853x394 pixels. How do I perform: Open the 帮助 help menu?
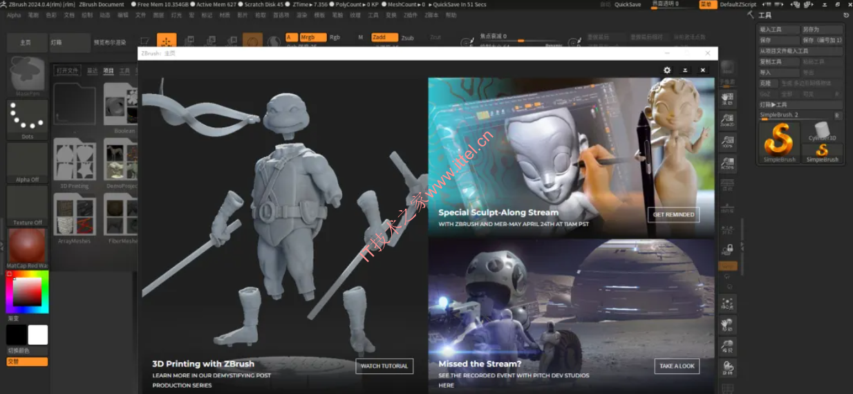pyautogui.click(x=451, y=15)
